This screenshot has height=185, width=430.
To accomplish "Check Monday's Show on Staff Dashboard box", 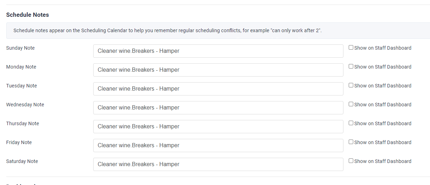I will pyautogui.click(x=351, y=66).
